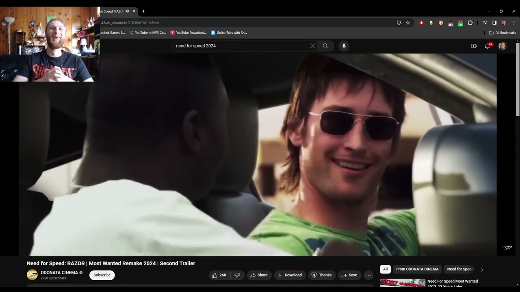The height and width of the screenshot is (292, 520).
Task: Show more filter chips with the arrow
Action: [x=482, y=269]
